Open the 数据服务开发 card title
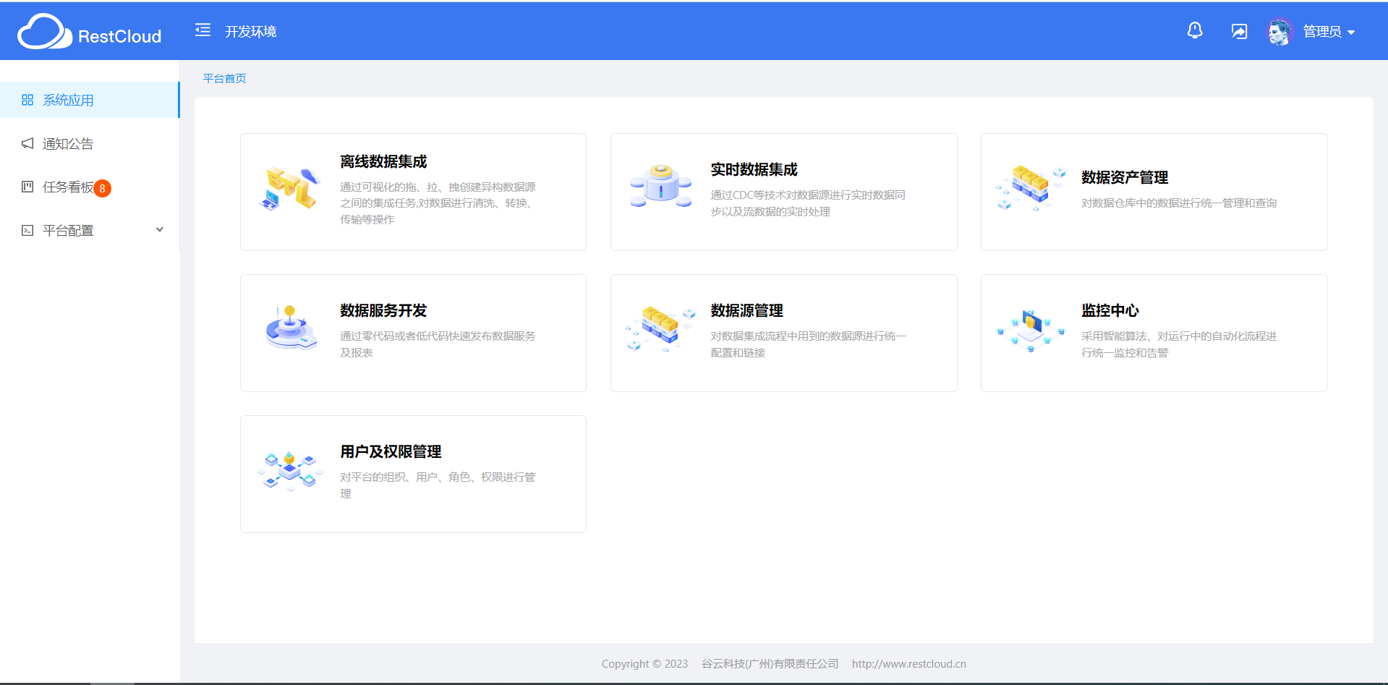 pyautogui.click(x=383, y=310)
